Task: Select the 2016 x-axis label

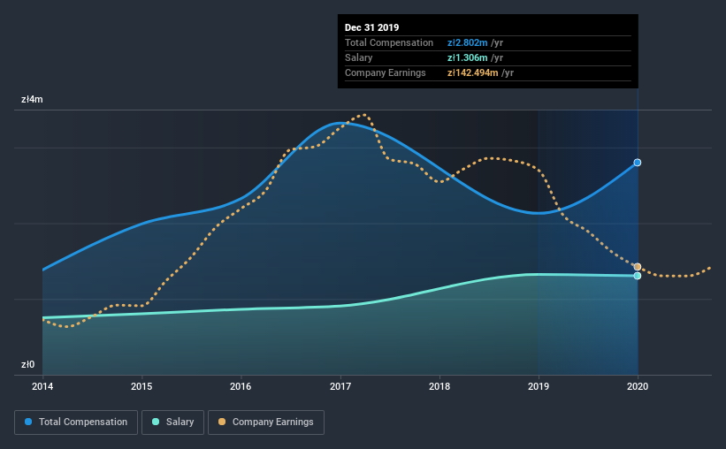Action: tap(241, 386)
